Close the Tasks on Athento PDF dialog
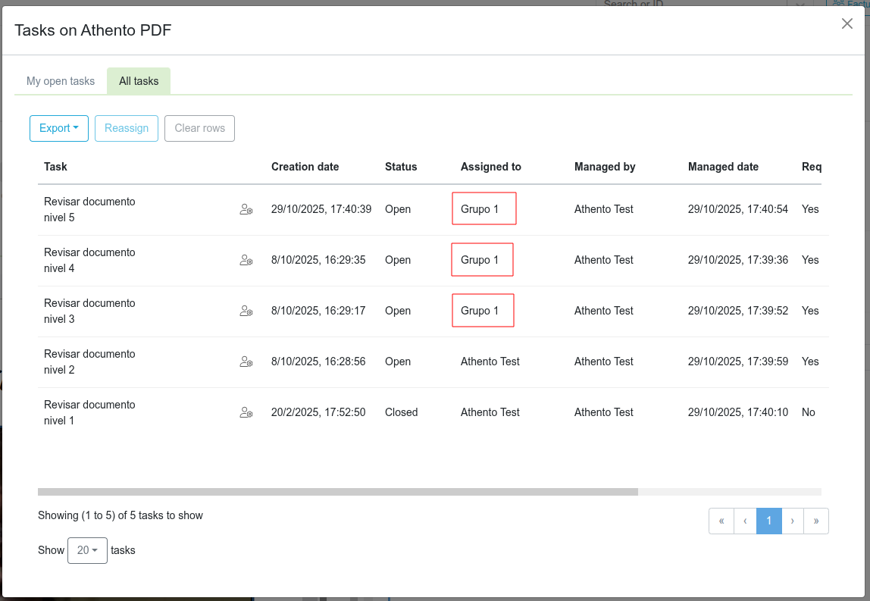Viewport: 870px width, 601px height. click(847, 23)
